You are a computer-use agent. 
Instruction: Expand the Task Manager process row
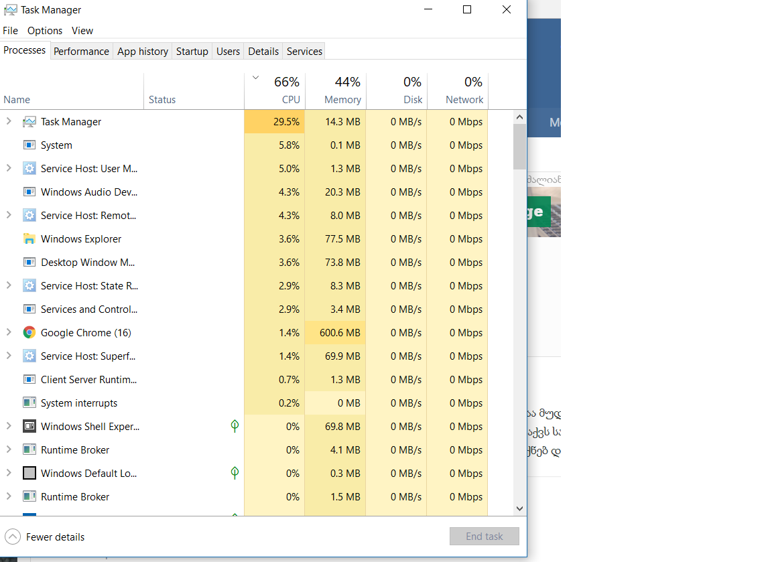click(x=9, y=121)
